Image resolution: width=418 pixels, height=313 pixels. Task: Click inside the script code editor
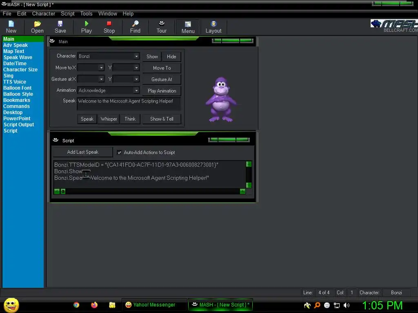[149, 174]
